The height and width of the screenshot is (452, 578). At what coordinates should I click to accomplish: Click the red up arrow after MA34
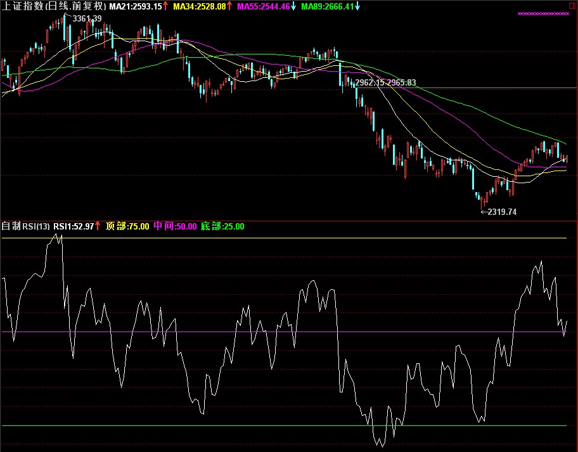point(231,6)
